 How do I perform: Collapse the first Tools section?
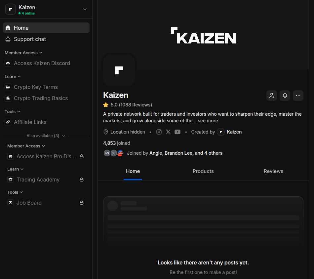[x=13, y=111]
